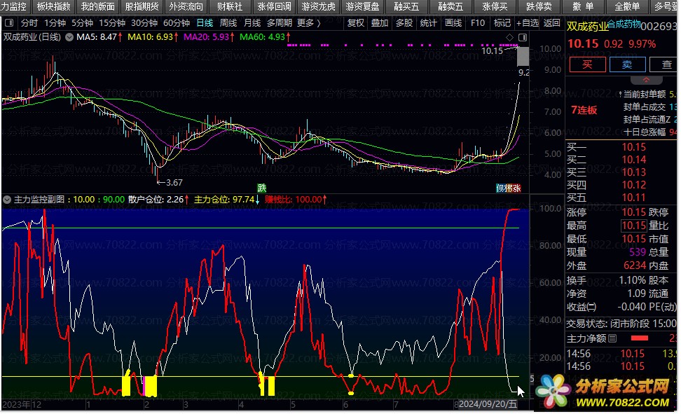This screenshot has width=681, height=414.
Task: Switch to 周线 weekly period
Action: 228,23
